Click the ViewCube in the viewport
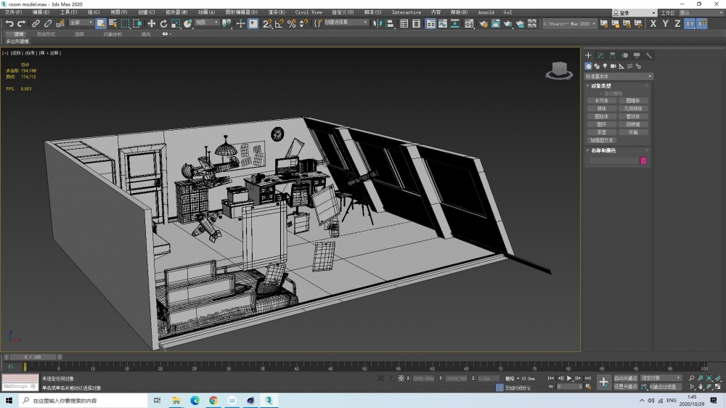This screenshot has width=726, height=408. click(558, 70)
